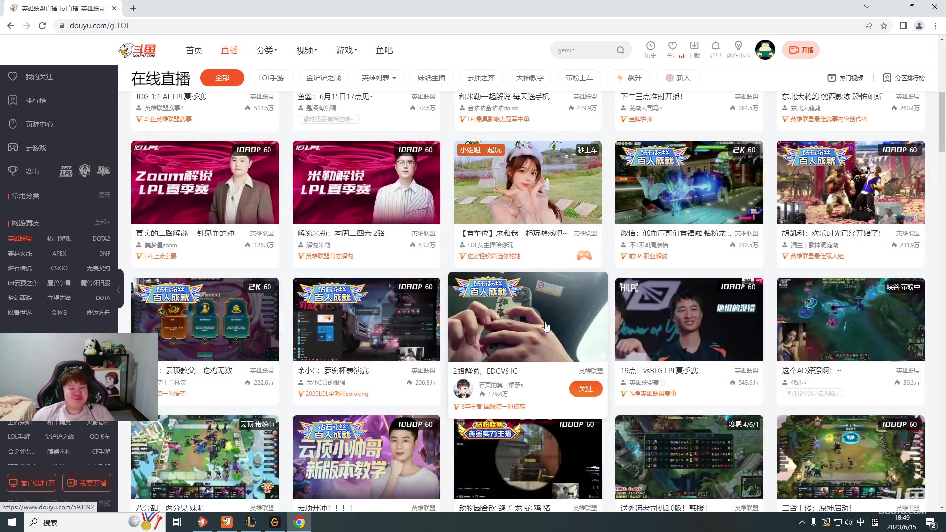Open the 英雄列表 dropdown filter
Viewport: 946px width, 532px height.
tap(378, 78)
